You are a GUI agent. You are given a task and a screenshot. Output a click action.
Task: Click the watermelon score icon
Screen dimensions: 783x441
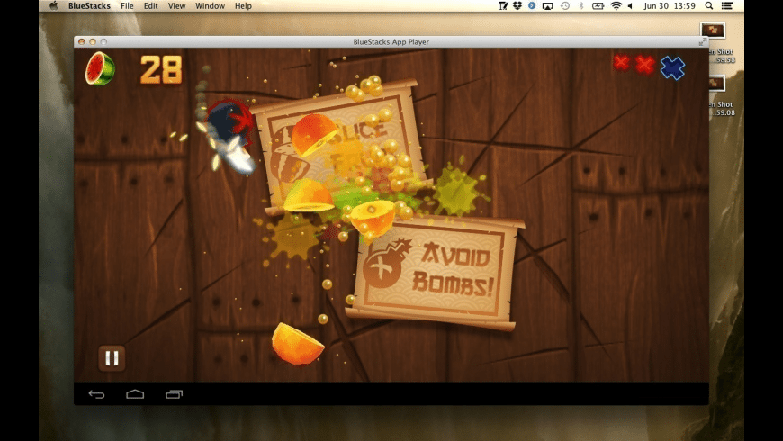click(100, 69)
